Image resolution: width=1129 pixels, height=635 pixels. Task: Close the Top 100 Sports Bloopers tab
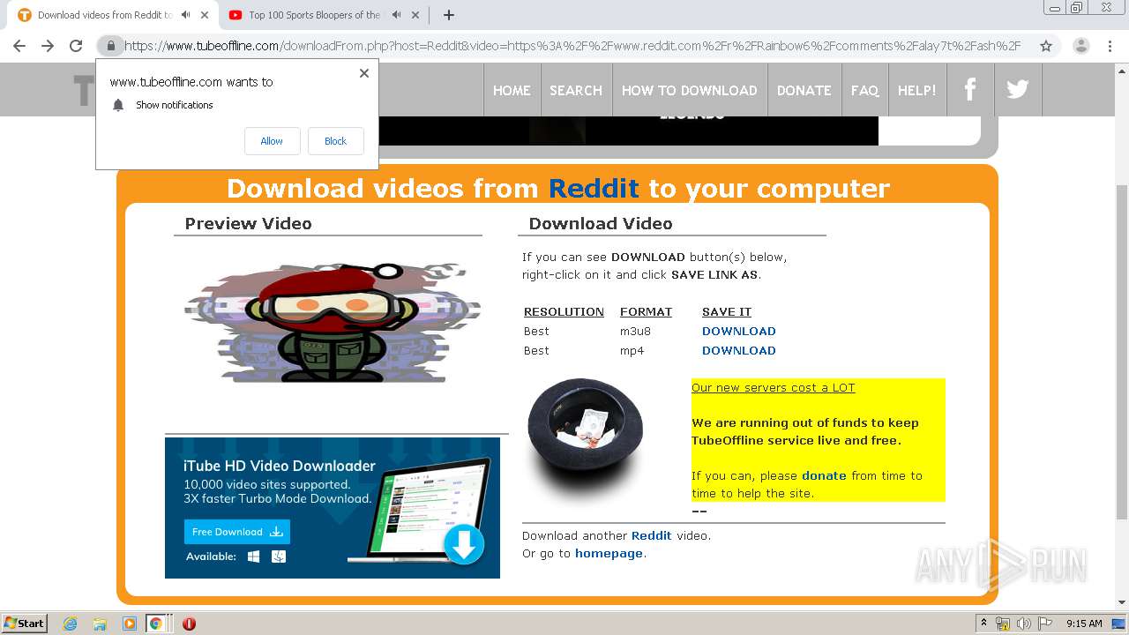(x=415, y=15)
